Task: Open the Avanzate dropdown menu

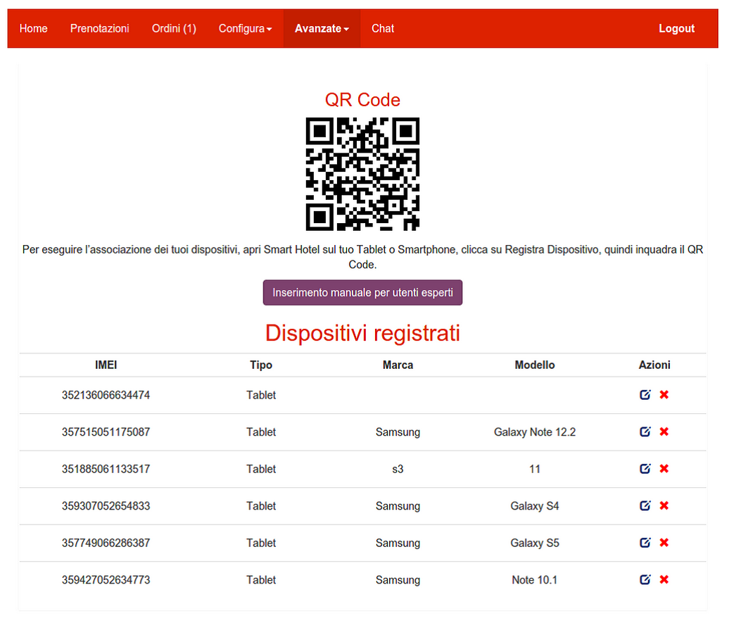Action: point(322,29)
